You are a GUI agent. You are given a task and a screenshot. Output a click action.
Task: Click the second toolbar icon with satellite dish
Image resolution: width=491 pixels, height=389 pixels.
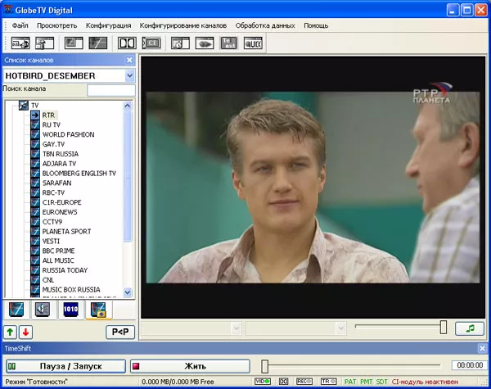click(x=44, y=43)
